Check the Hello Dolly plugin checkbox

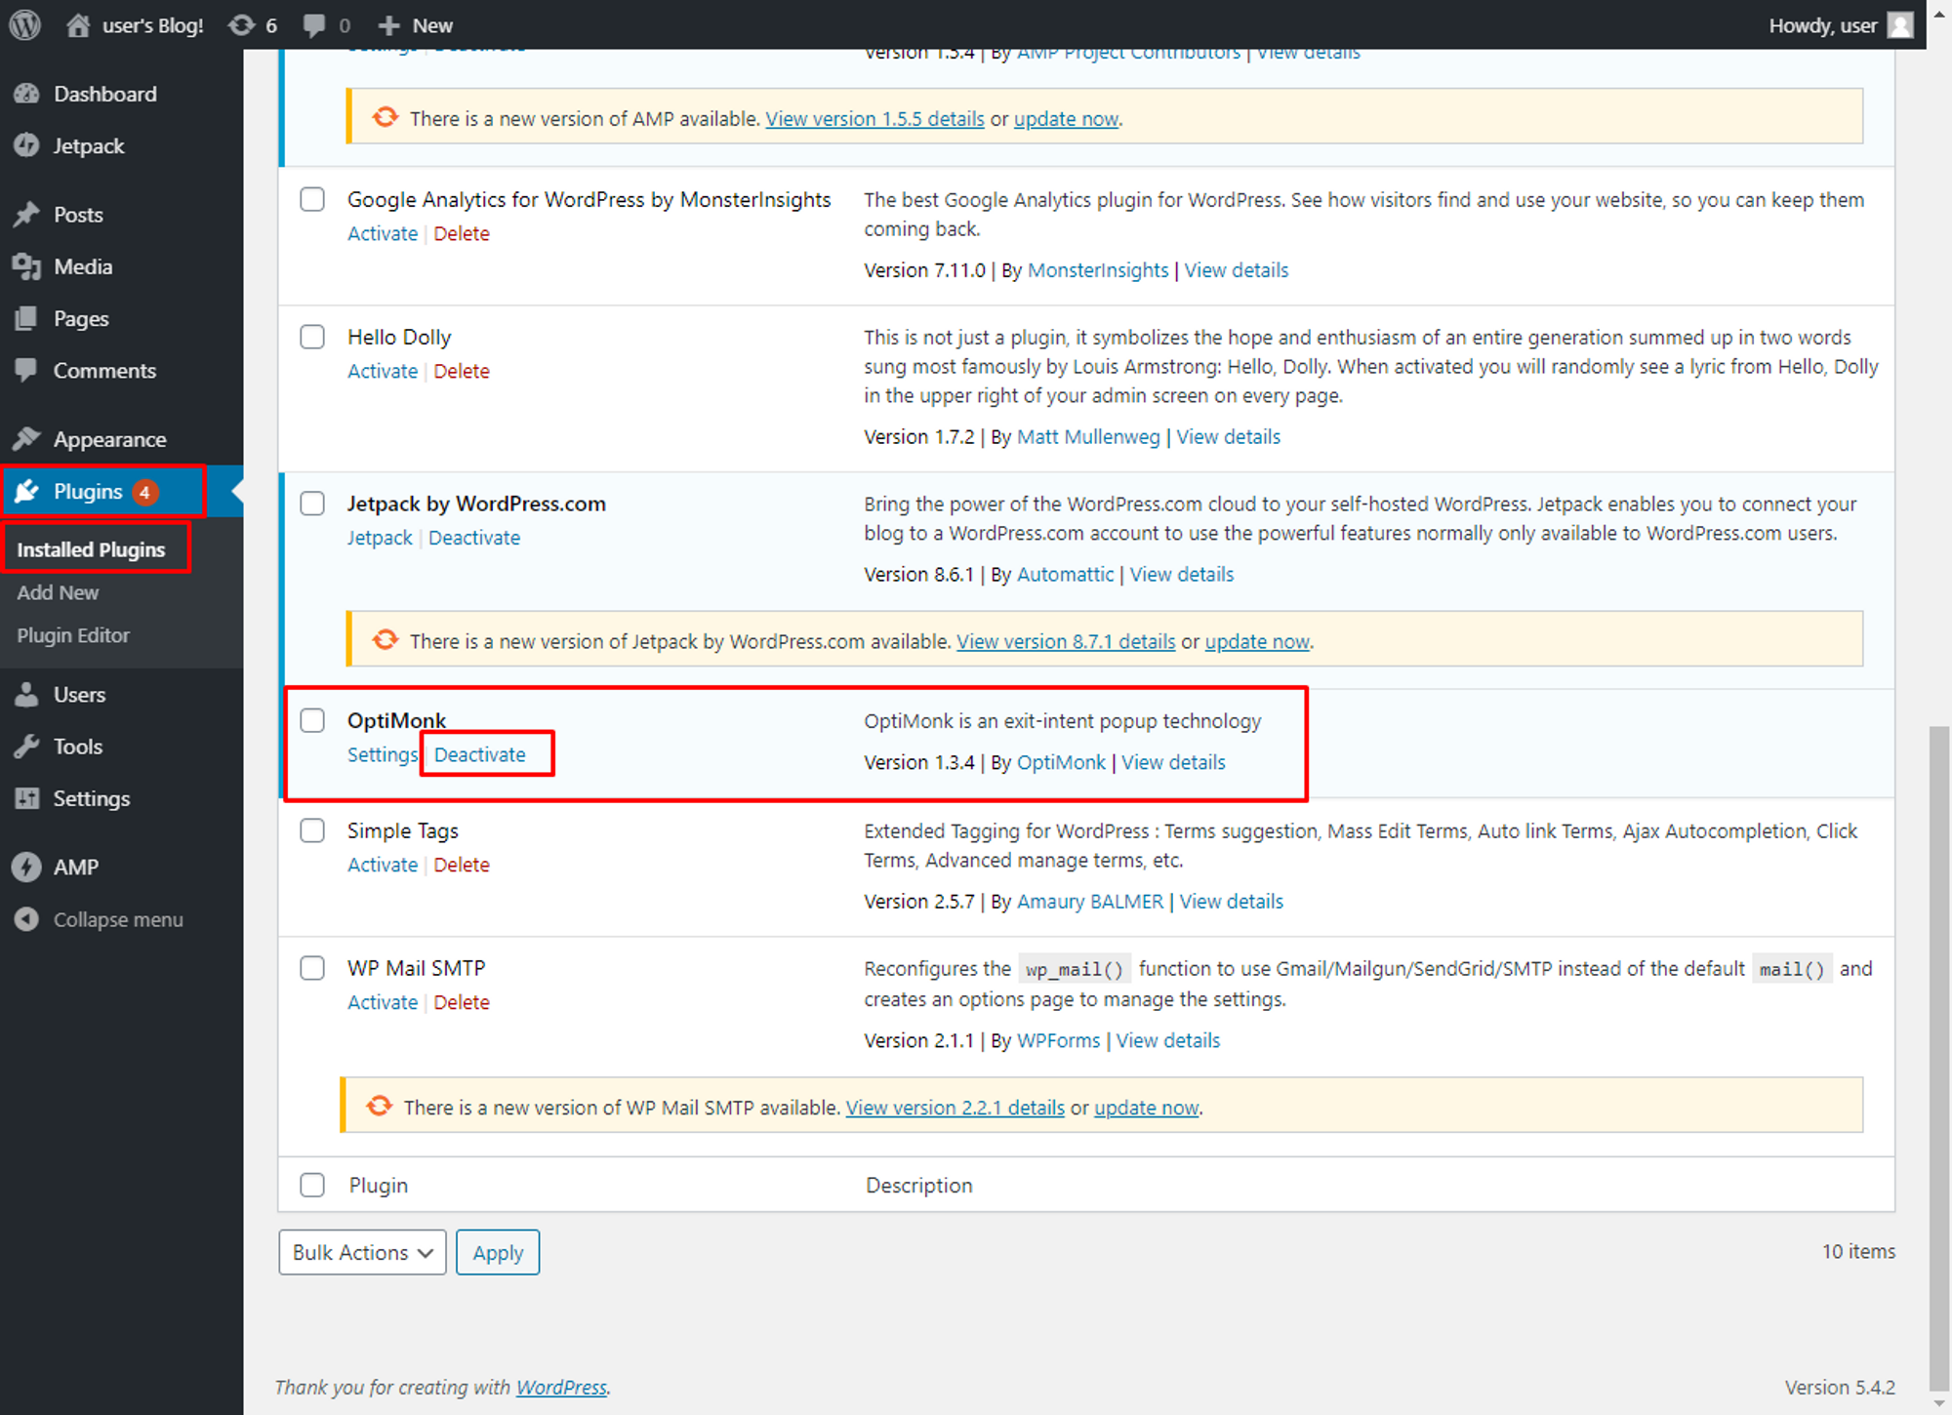pyautogui.click(x=312, y=337)
